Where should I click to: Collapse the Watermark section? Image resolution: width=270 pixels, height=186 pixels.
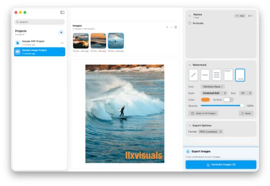click(x=189, y=65)
